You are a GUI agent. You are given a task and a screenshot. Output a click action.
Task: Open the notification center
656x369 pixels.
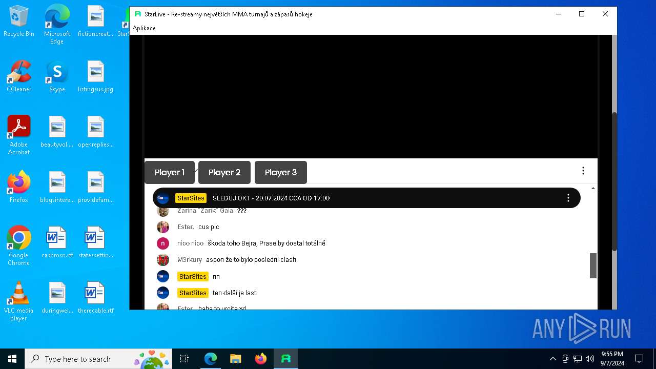coord(639,359)
